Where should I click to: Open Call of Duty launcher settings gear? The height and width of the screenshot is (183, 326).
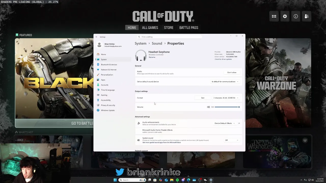(285, 16)
